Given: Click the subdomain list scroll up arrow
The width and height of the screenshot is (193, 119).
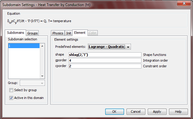Looking at the screenshot, I should (42, 46).
